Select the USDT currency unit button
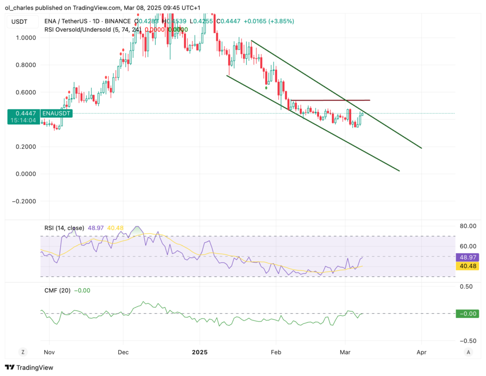This screenshot has width=486, height=376. tap(22, 21)
